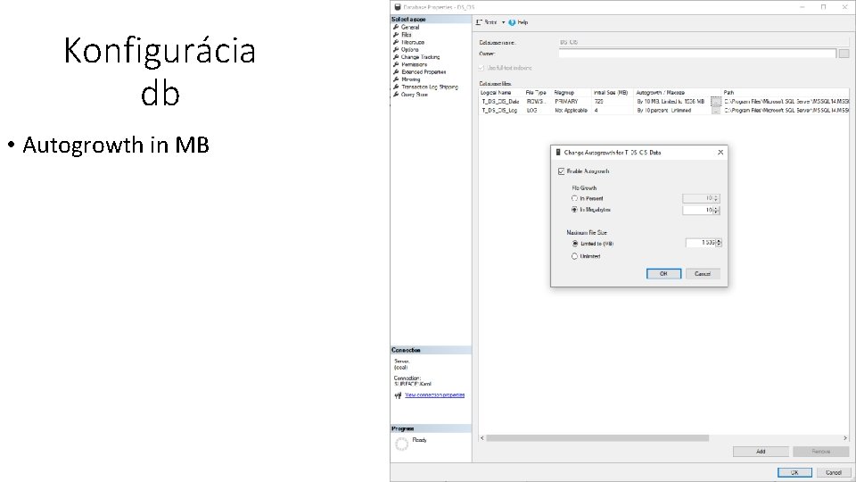Open autogrowth ellipsis for T_DS_CIS_Log row
This screenshot has height=482, width=856.
pos(716,111)
